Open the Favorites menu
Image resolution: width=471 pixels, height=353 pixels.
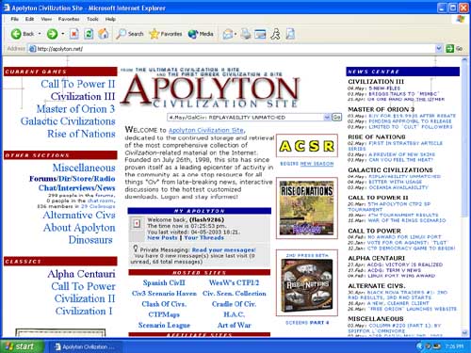(69, 19)
